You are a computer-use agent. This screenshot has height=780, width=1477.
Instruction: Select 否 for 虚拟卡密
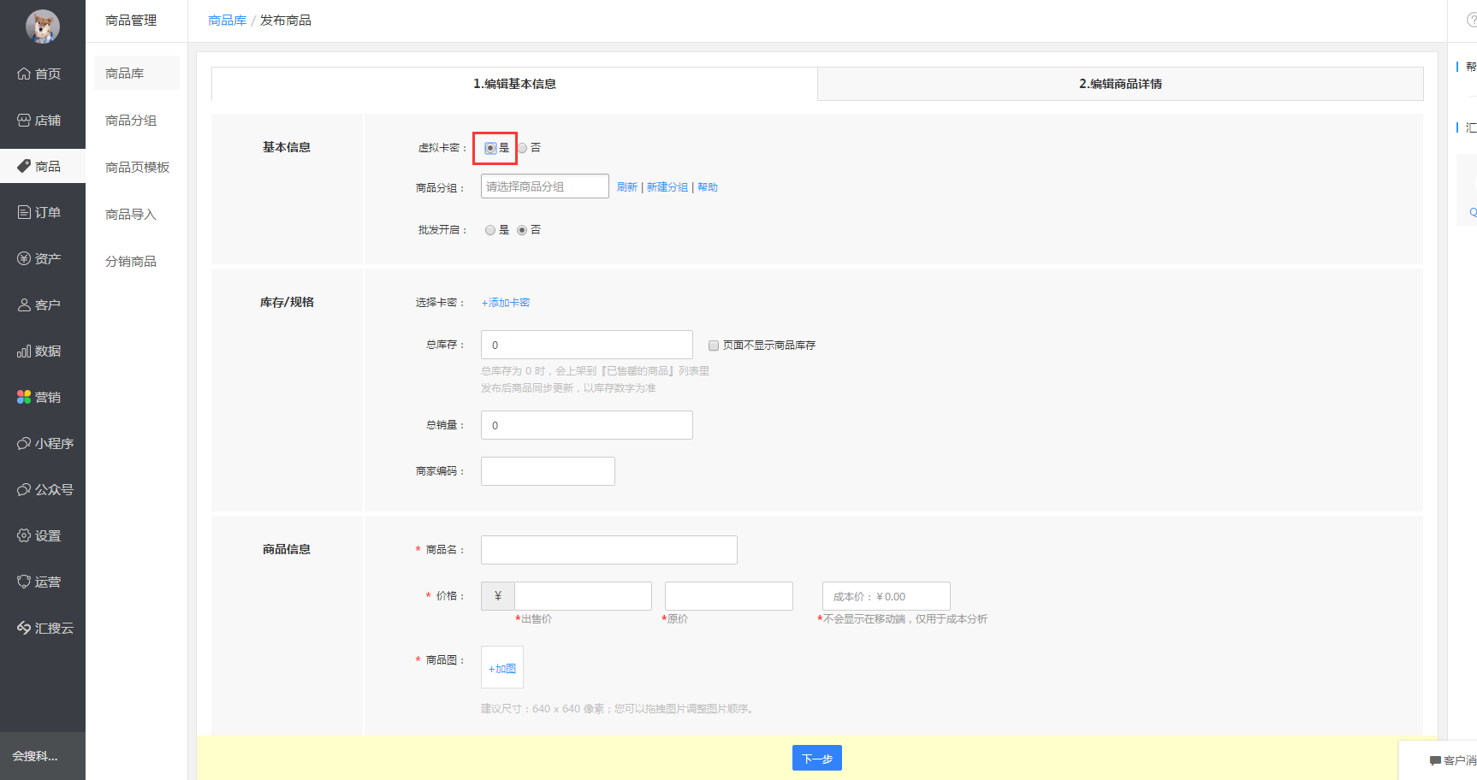tap(522, 148)
